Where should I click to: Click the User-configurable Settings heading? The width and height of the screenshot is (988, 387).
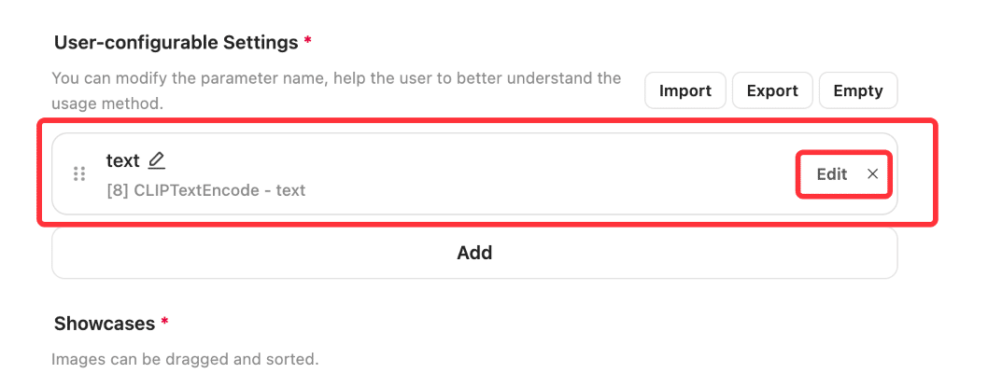pos(176,43)
